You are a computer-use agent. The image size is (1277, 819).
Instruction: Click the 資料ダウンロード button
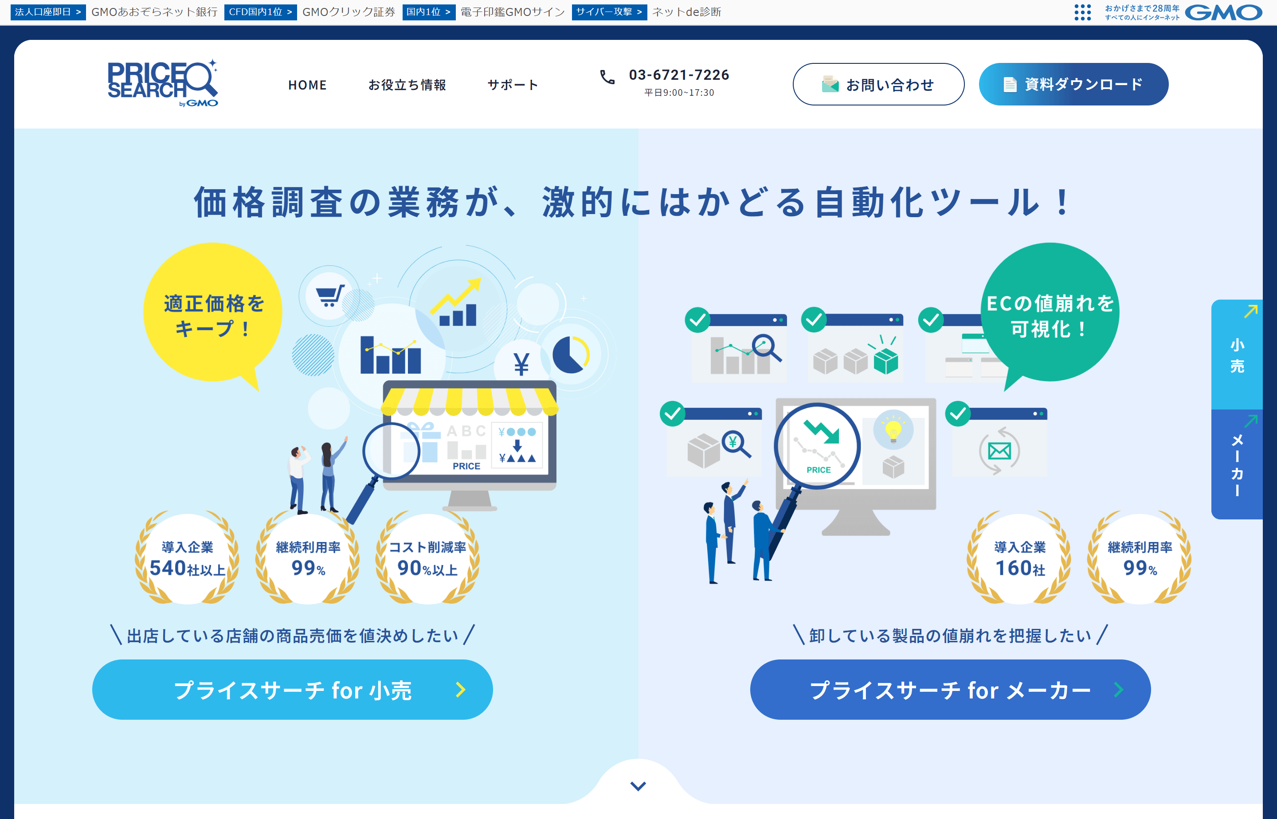(x=1074, y=84)
